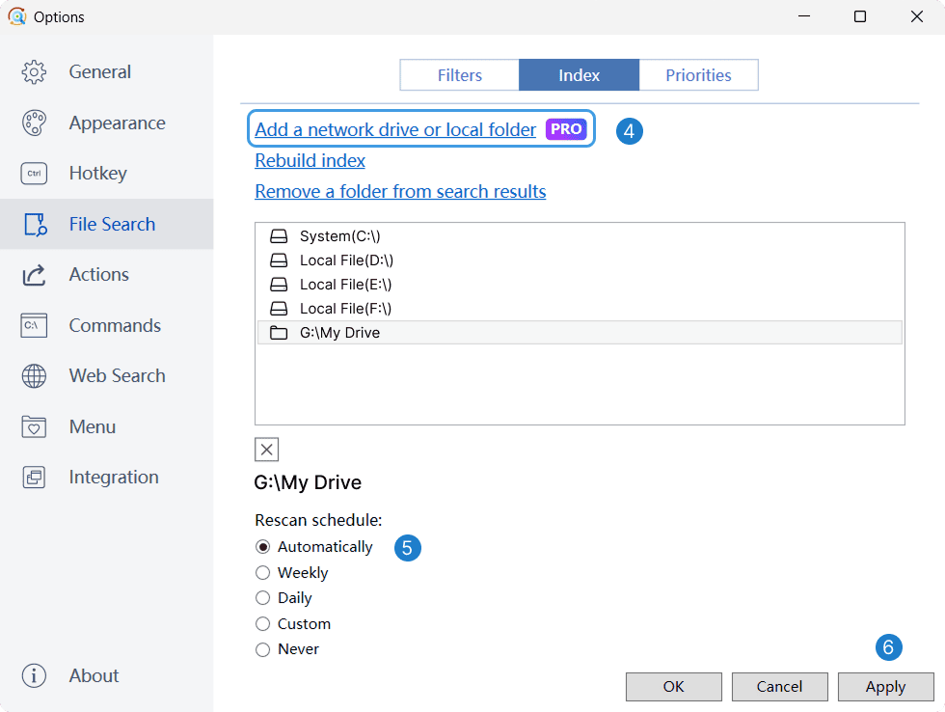The width and height of the screenshot is (945, 712).
Task: Open the File Search section
Action: click(x=107, y=224)
